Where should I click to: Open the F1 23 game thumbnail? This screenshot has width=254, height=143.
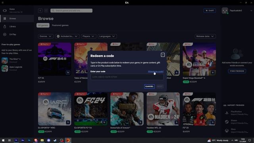(x=199, y=109)
